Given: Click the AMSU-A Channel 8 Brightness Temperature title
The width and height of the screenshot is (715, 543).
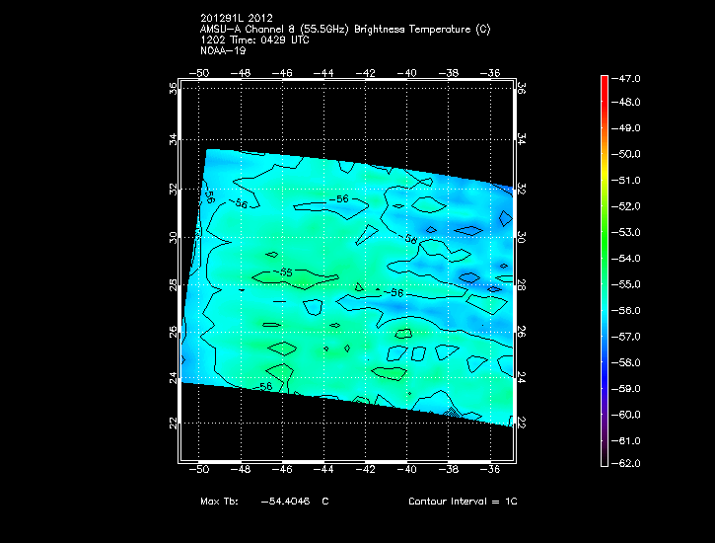Looking at the screenshot, I should (x=344, y=30).
